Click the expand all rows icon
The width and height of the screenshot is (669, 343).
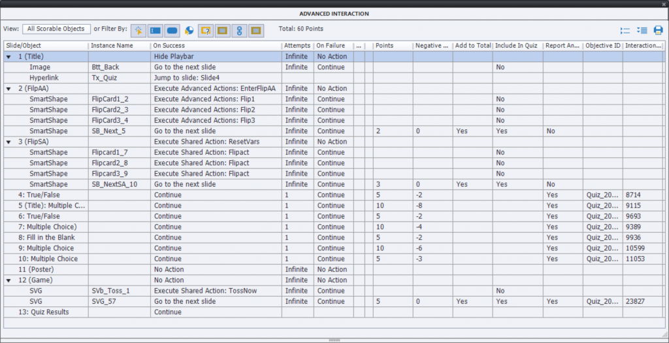point(642,30)
